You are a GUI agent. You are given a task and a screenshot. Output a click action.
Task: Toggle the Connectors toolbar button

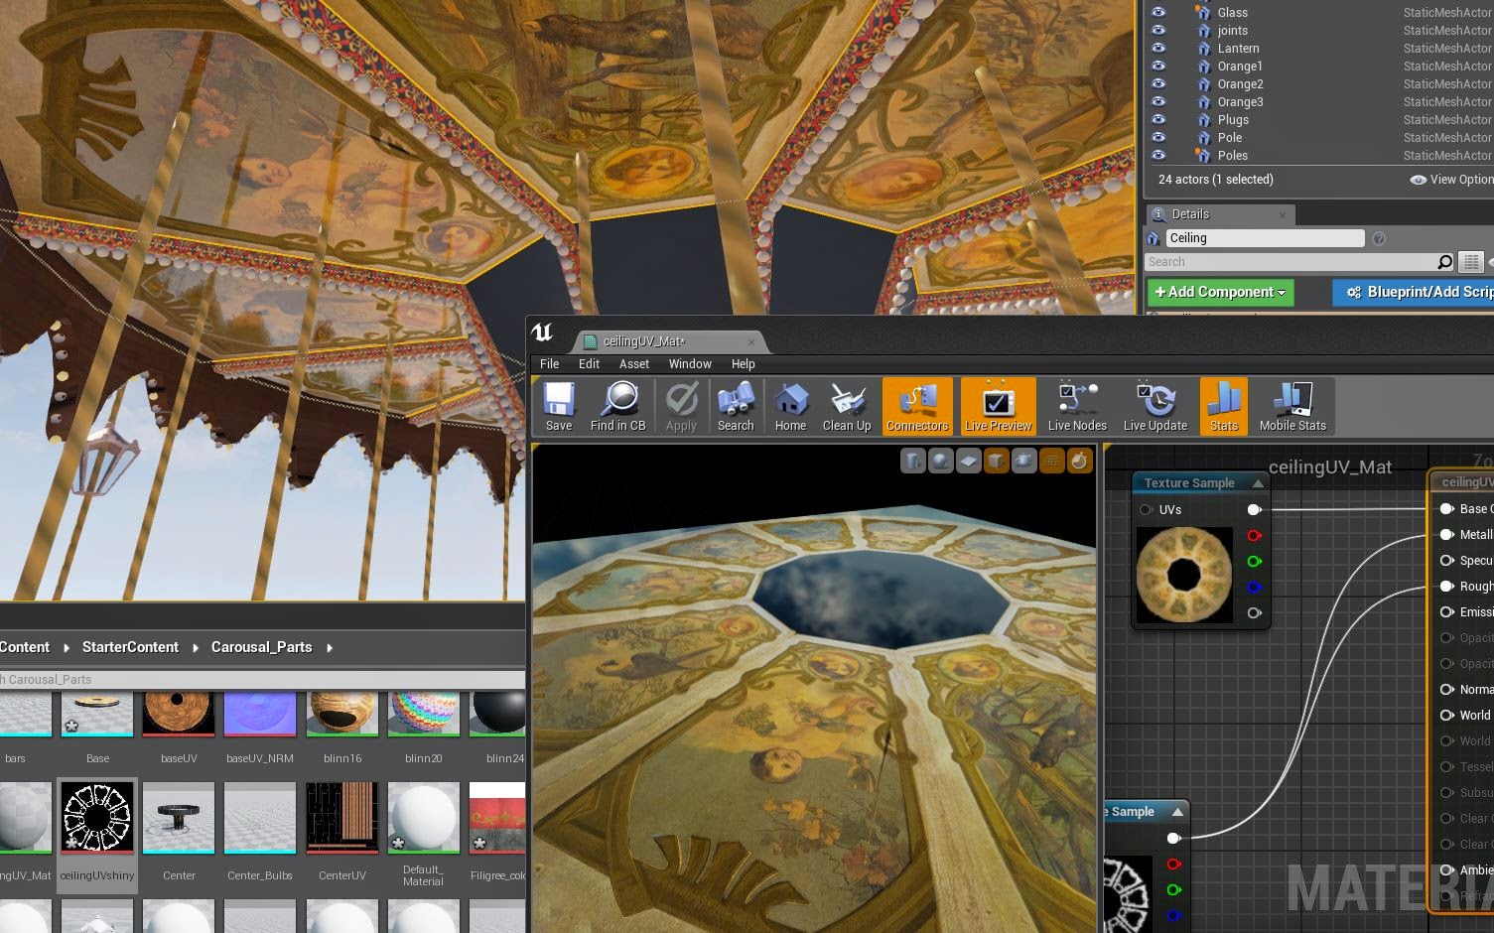pyautogui.click(x=917, y=406)
